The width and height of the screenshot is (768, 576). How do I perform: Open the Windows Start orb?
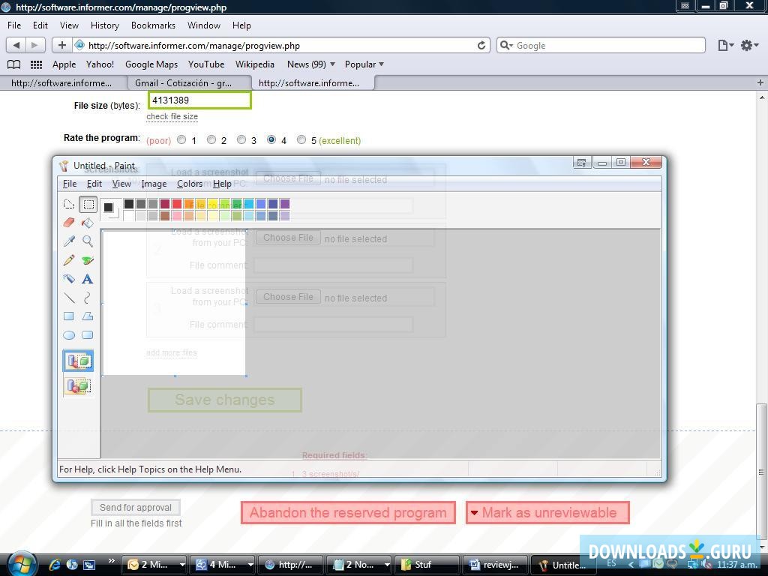coord(21,564)
